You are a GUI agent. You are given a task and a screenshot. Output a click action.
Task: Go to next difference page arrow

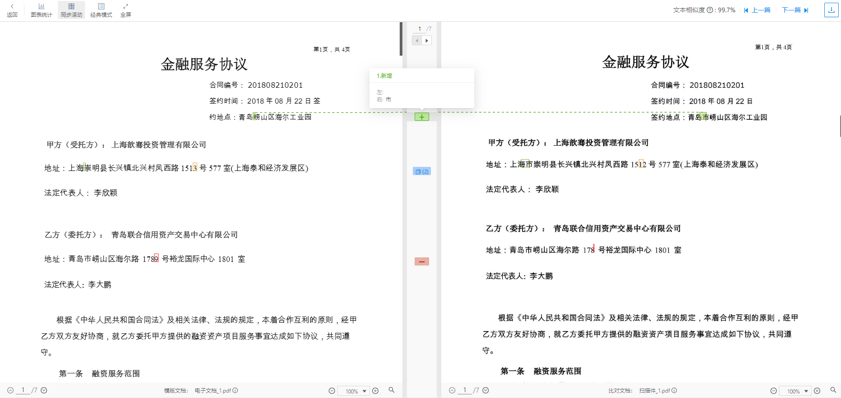point(427,41)
